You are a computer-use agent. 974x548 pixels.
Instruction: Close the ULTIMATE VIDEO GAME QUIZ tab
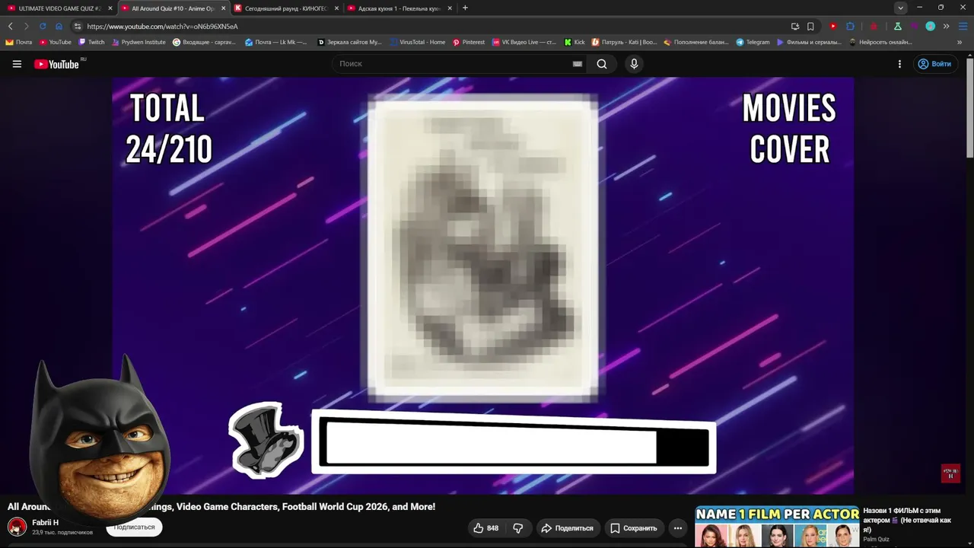[110, 8]
